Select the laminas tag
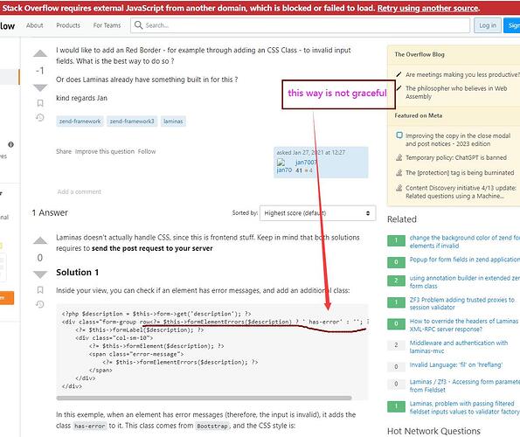This screenshot has width=520, height=437. click(x=173, y=121)
